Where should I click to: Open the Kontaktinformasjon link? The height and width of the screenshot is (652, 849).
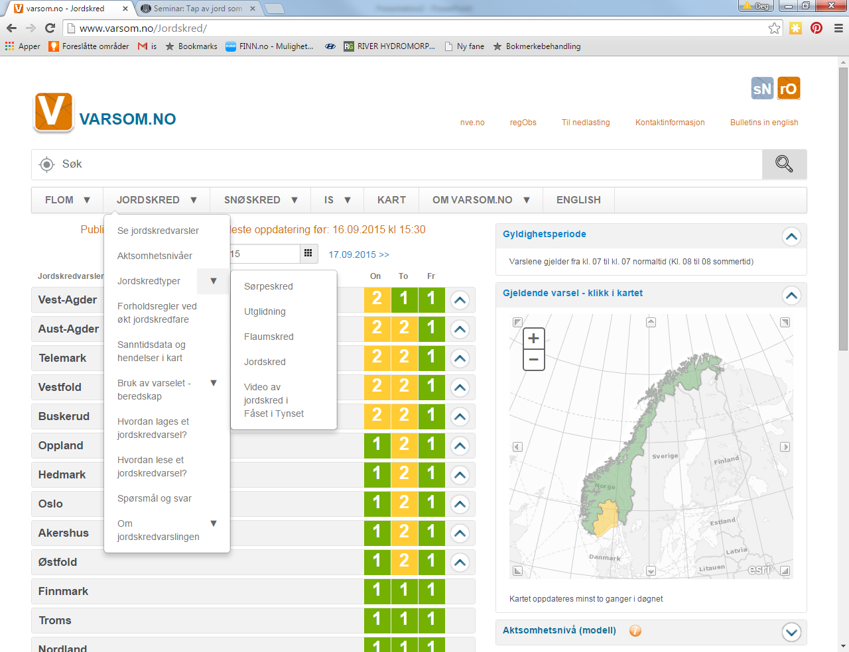pos(670,123)
